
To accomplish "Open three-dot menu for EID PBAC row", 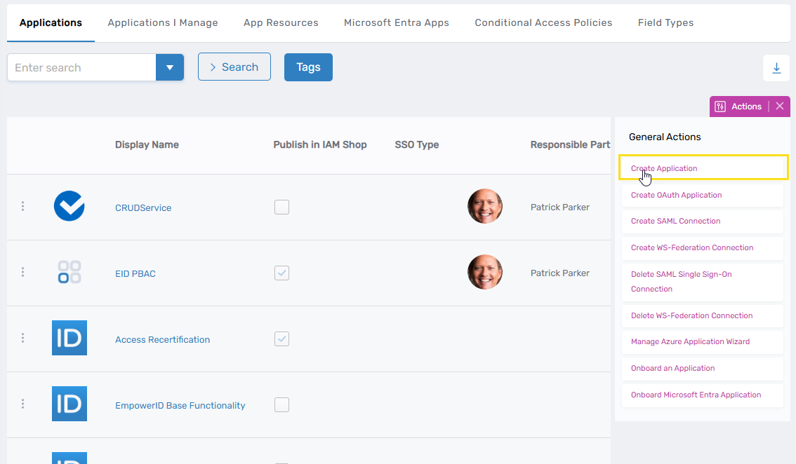I will 22,272.
